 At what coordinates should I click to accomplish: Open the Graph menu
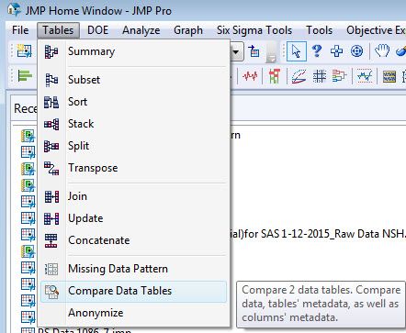[x=188, y=30]
